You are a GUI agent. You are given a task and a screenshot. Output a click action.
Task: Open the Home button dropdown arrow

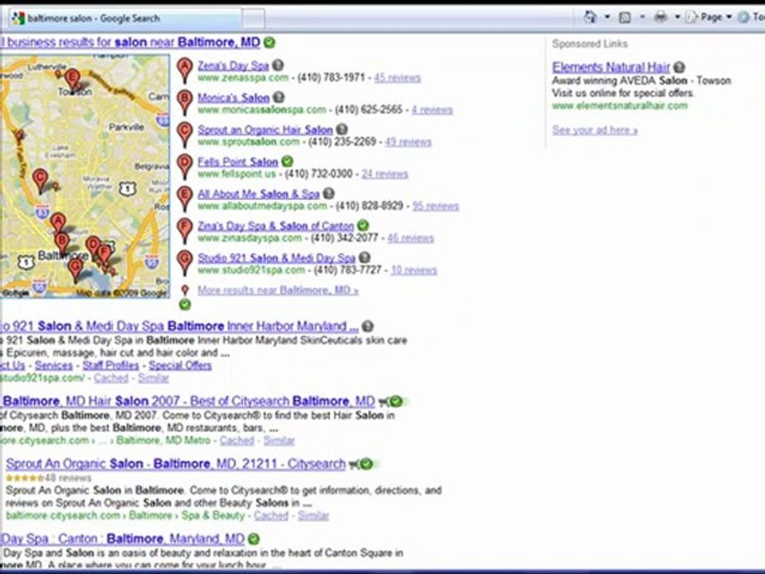pos(607,18)
